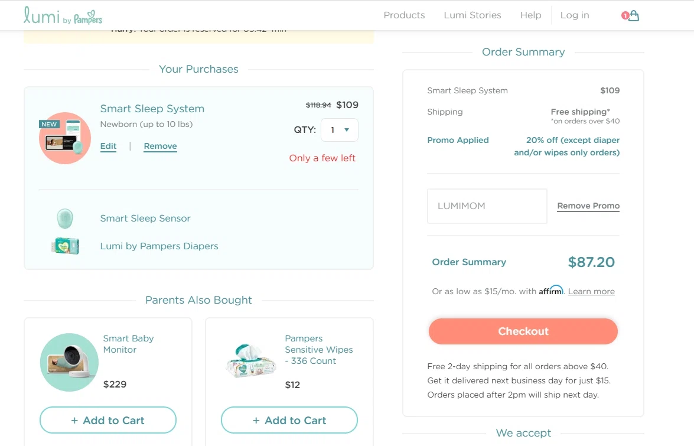Click Lumi by Pampers Diapers text

click(x=159, y=246)
